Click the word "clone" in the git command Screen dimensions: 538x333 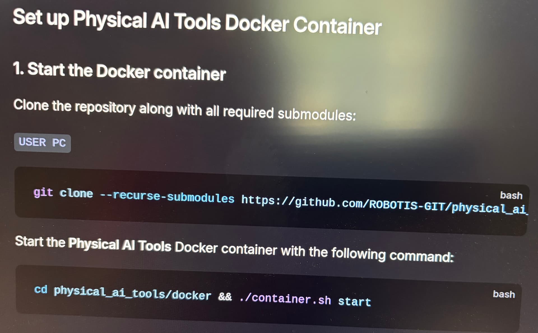pyautogui.click(x=76, y=194)
